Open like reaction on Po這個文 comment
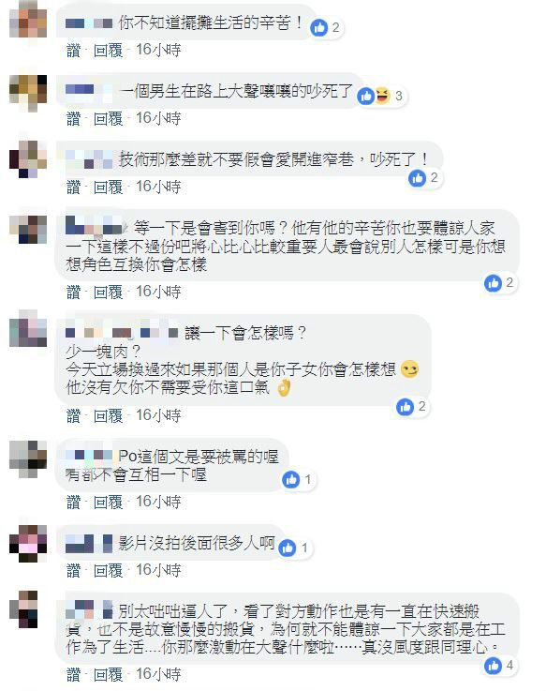Viewport: 546px width, 691px height. pos(290,479)
